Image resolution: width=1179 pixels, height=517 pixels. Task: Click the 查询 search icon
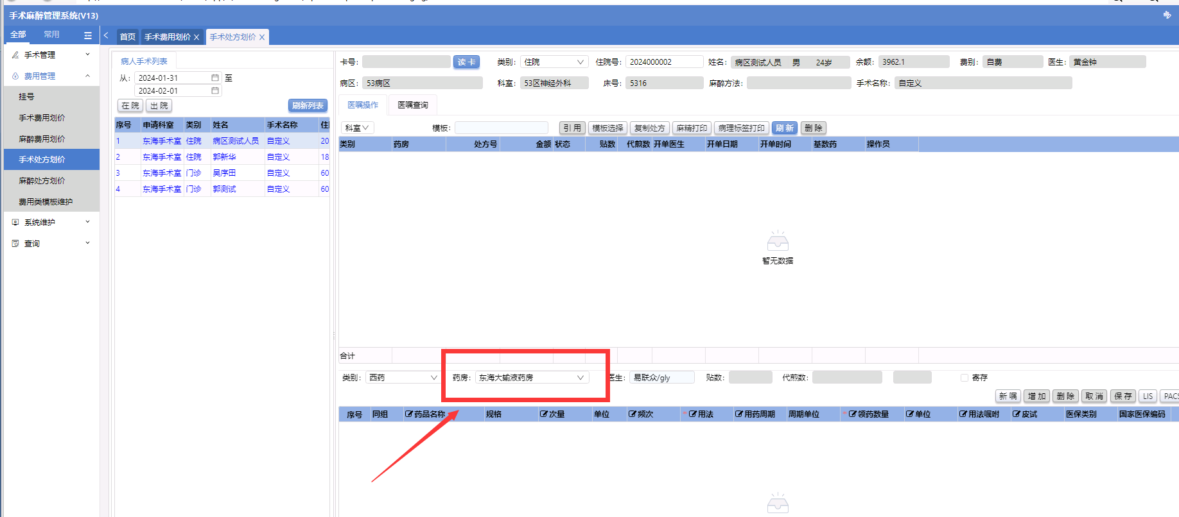[15, 244]
